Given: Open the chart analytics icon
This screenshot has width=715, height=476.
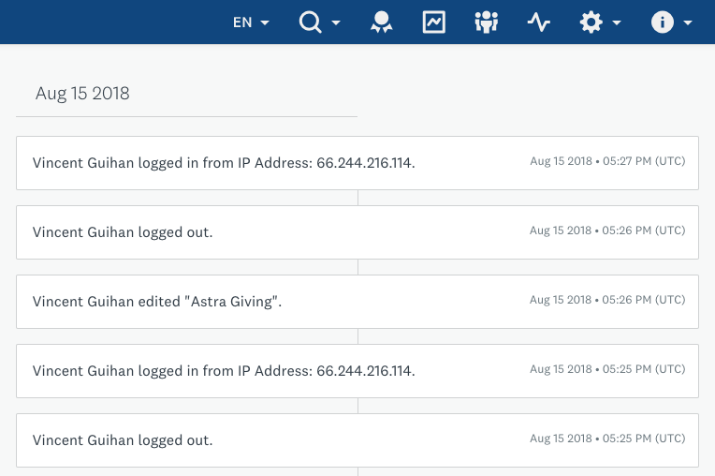Looking at the screenshot, I should 433,22.
